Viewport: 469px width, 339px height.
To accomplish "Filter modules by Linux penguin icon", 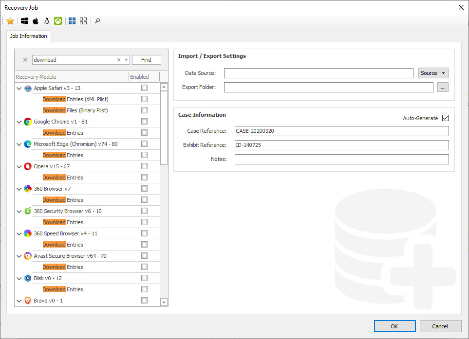I will pos(47,21).
